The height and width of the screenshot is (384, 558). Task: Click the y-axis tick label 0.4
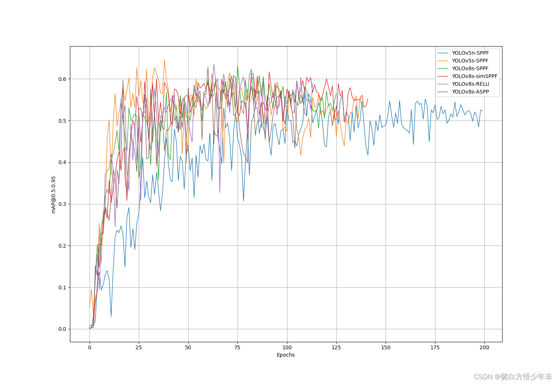[62, 162]
